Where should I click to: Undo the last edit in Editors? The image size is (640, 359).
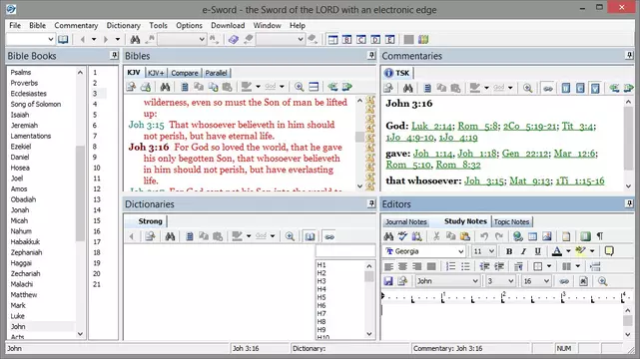[484, 236]
